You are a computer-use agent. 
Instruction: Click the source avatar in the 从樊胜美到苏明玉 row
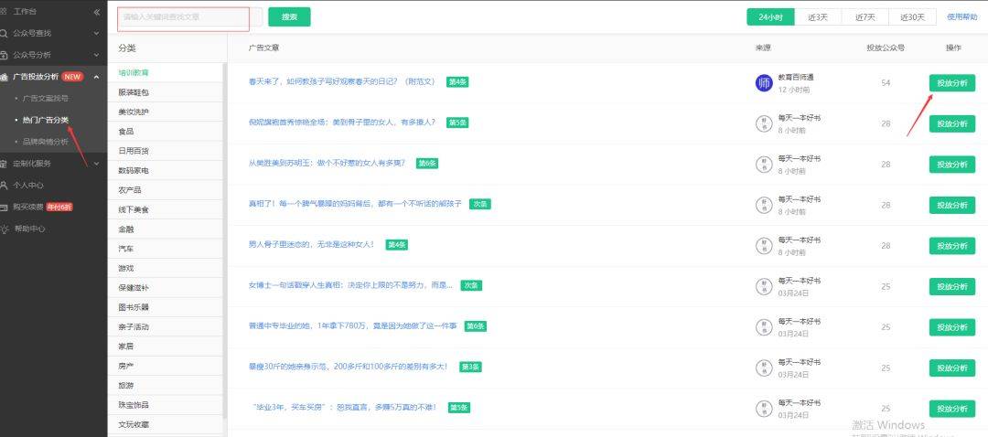coord(764,165)
